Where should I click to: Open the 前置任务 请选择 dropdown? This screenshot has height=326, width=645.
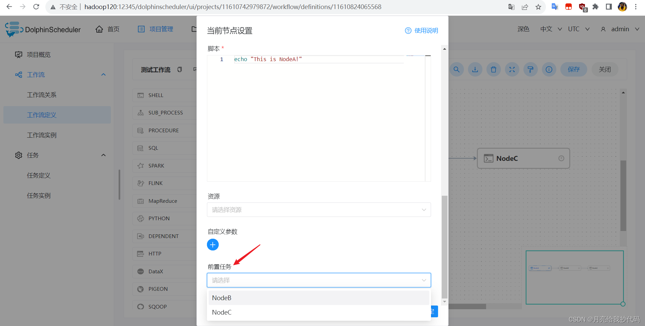point(319,280)
